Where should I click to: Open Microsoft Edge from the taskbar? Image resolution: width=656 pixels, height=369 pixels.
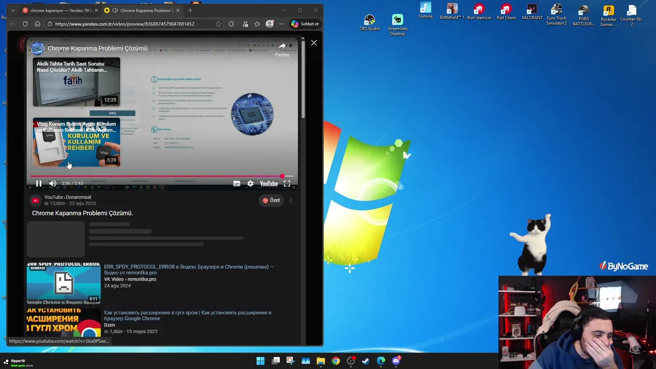click(381, 361)
